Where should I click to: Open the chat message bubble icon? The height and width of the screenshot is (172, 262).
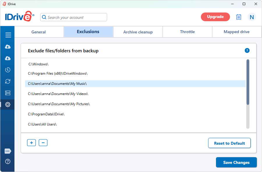8,151
